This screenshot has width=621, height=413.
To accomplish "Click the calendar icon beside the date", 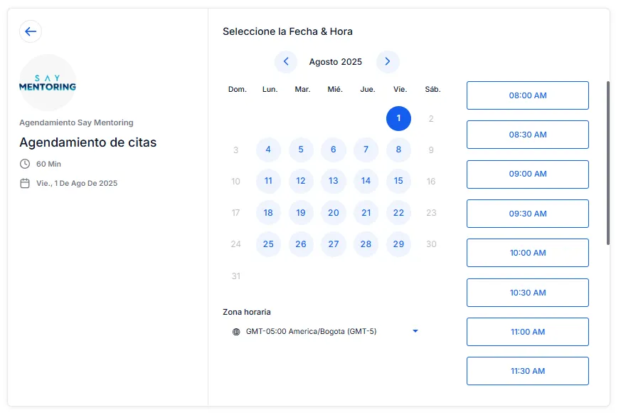I will coord(25,183).
